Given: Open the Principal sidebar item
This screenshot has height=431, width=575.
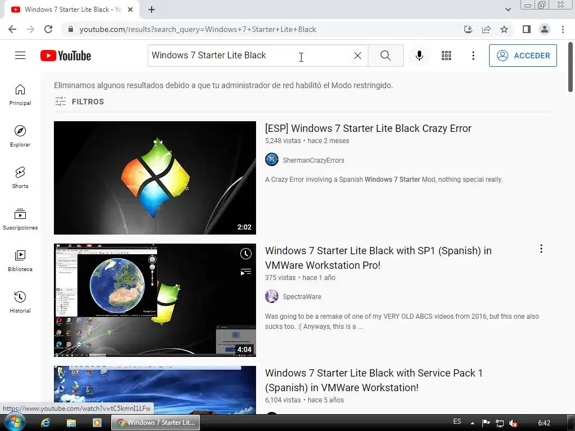Looking at the screenshot, I should click(20, 95).
